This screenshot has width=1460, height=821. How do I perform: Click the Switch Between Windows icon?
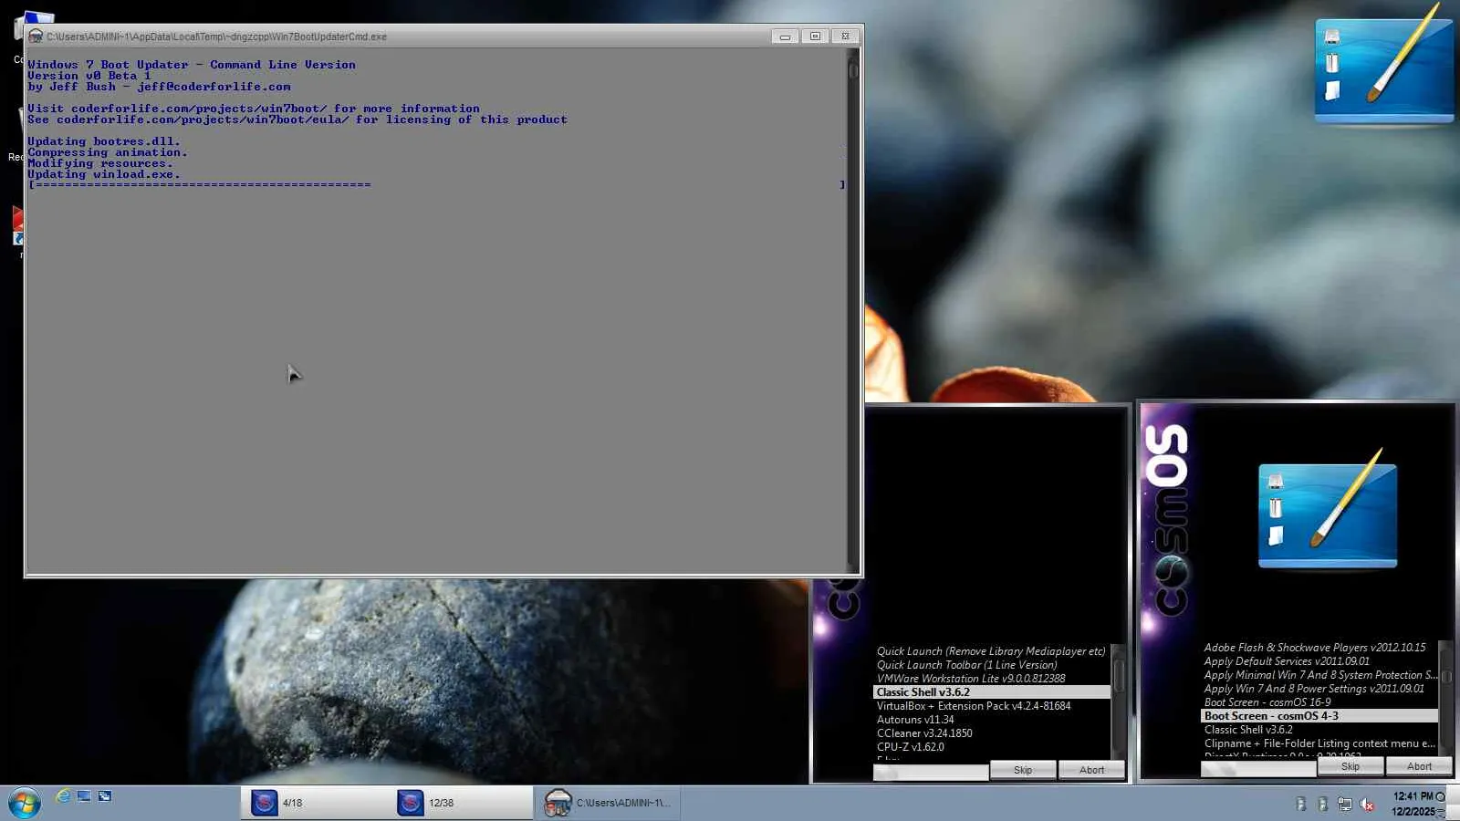tap(105, 796)
